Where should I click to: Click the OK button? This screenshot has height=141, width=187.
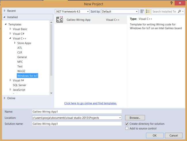coord(155,136)
